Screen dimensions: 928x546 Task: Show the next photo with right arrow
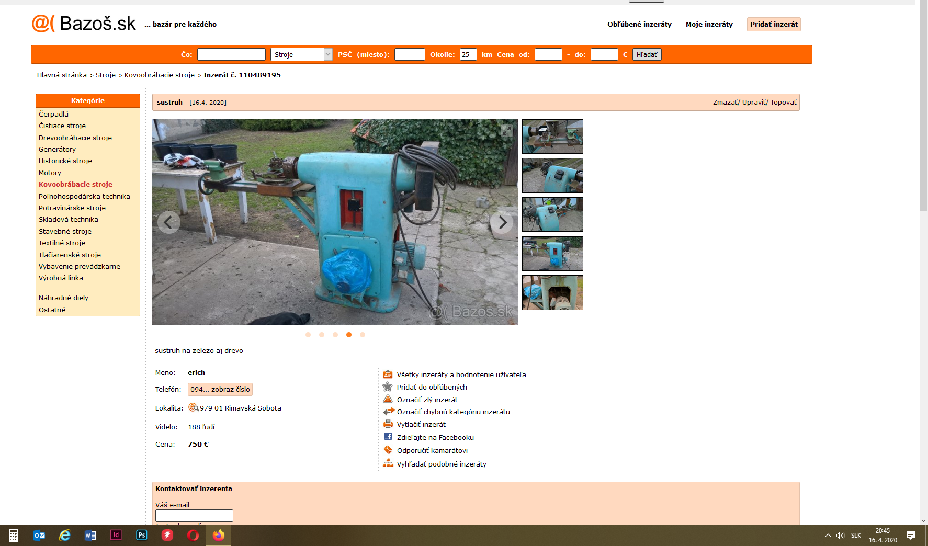coord(502,222)
